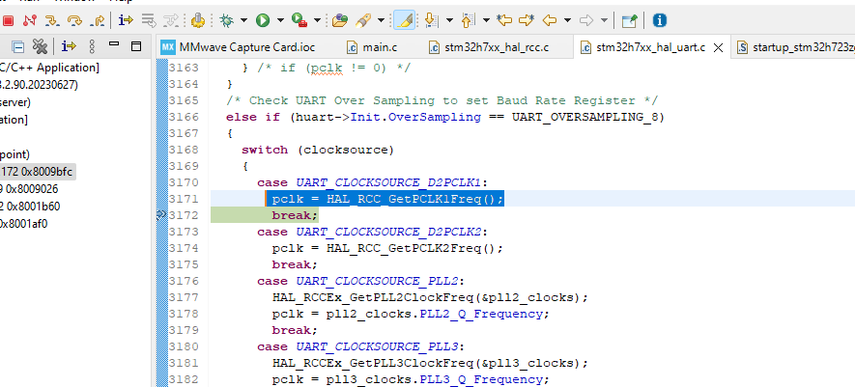Click line number 3171 in the gutter

184,199
